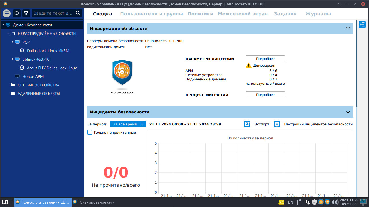Switch to 'Политики' tab
The image size is (369, 207).
(x=200, y=14)
